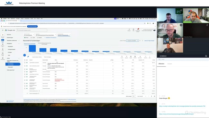
Task: Open the Chrome menu in the macOS menu bar
Action: pos(5,19)
